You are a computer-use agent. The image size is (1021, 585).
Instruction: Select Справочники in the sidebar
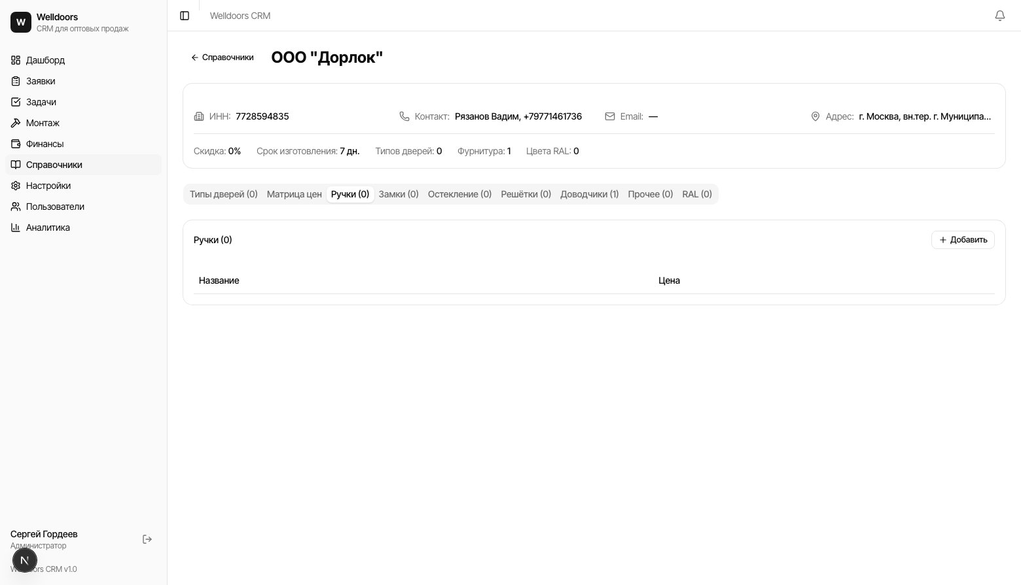pos(83,165)
